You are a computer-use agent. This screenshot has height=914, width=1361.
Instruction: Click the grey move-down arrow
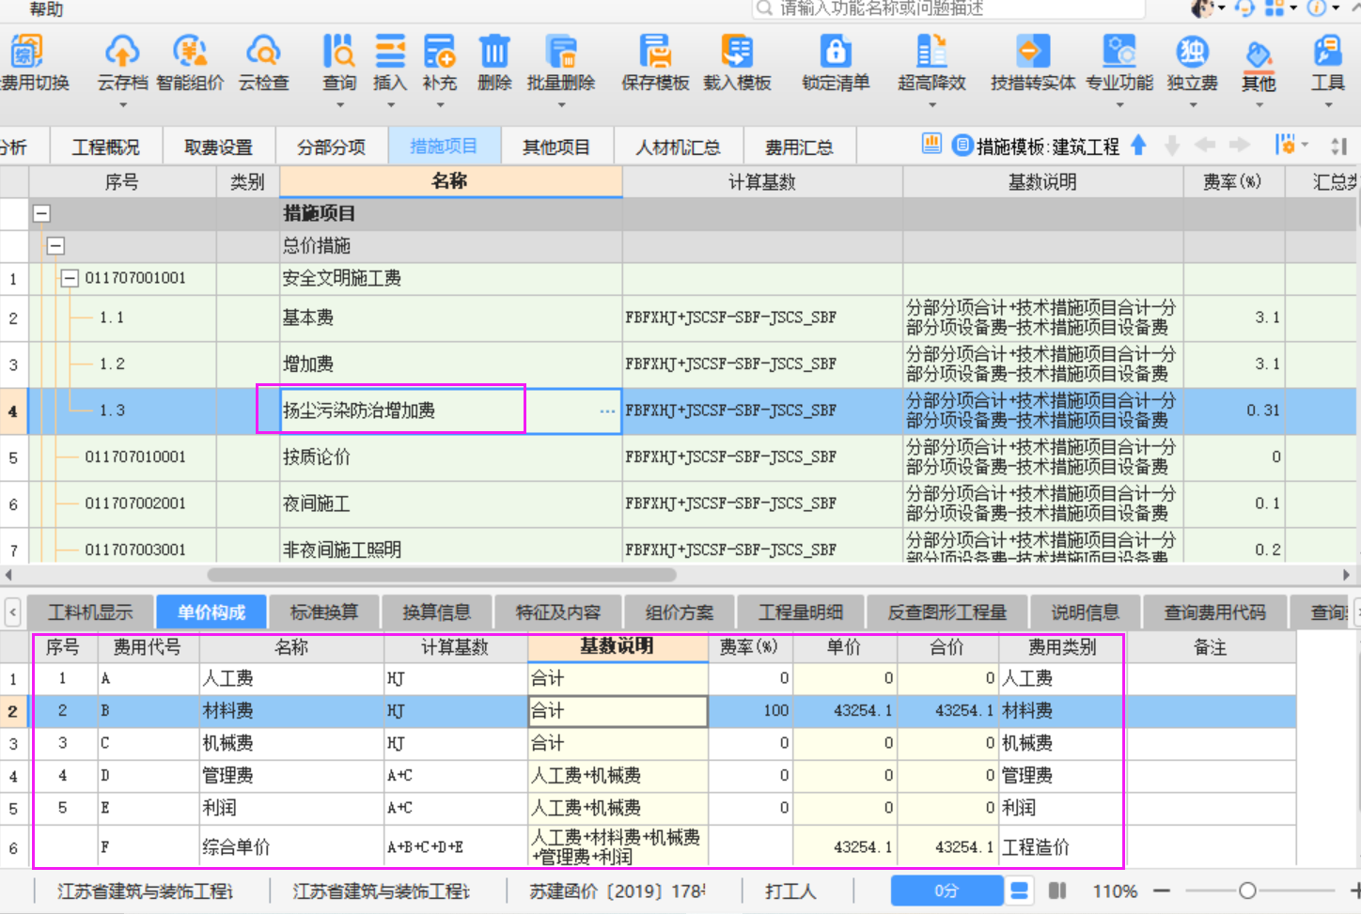pos(1172,145)
